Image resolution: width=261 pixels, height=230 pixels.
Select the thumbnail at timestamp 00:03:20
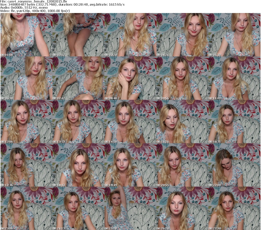(x=130, y=35)
